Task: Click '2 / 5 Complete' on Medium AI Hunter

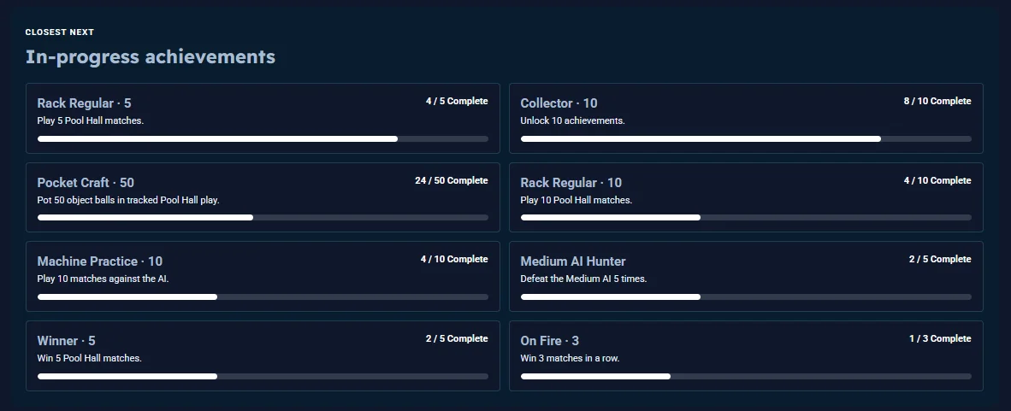Action: coord(940,259)
